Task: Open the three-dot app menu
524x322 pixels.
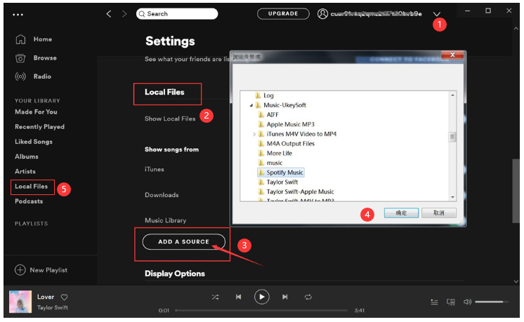Action: 18,15
